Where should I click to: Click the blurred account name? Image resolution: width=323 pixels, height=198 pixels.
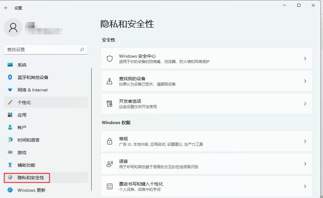(44, 28)
